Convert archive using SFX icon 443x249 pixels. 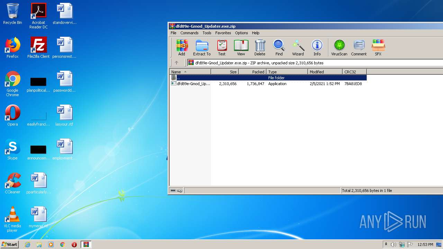378,48
